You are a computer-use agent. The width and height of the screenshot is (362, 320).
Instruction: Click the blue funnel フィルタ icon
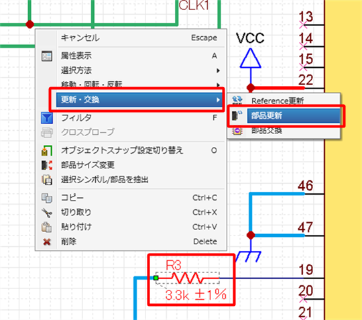pyautogui.click(x=47, y=118)
